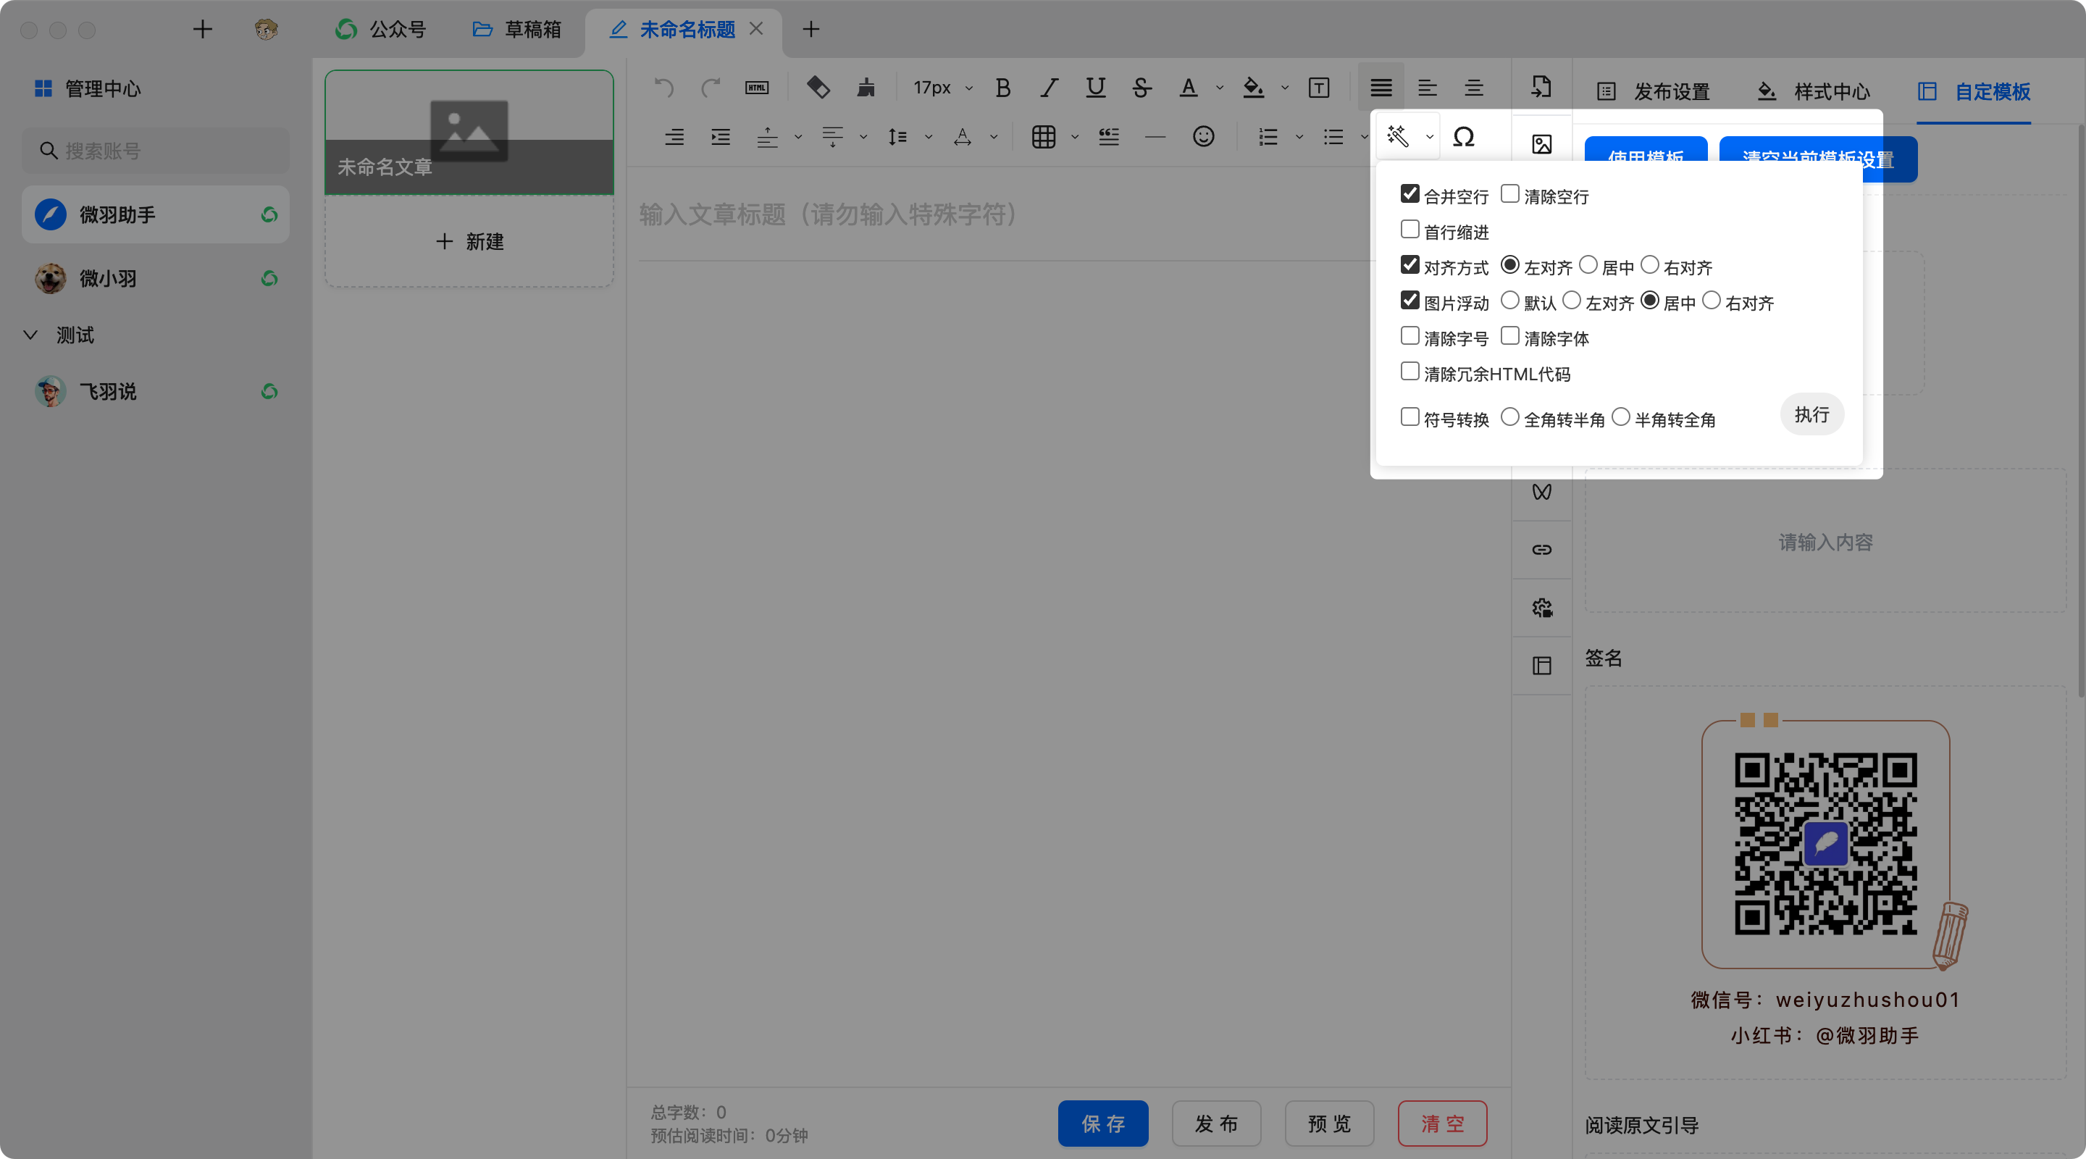Viewport: 2086px width, 1159px height.
Task: Enable 清除空行 checkbox
Action: click(x=1509, y=193)
